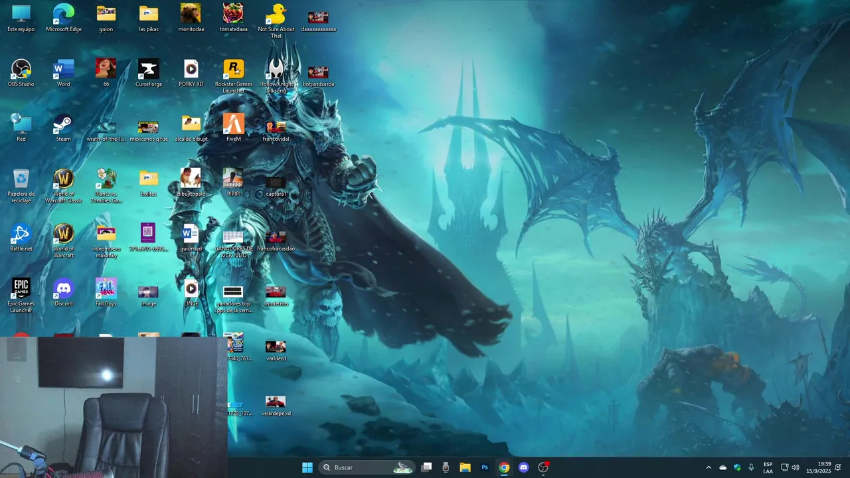The height and width of the screenshot is (478, 850).
Task: Select the image file icon
Action: point(149,295)
